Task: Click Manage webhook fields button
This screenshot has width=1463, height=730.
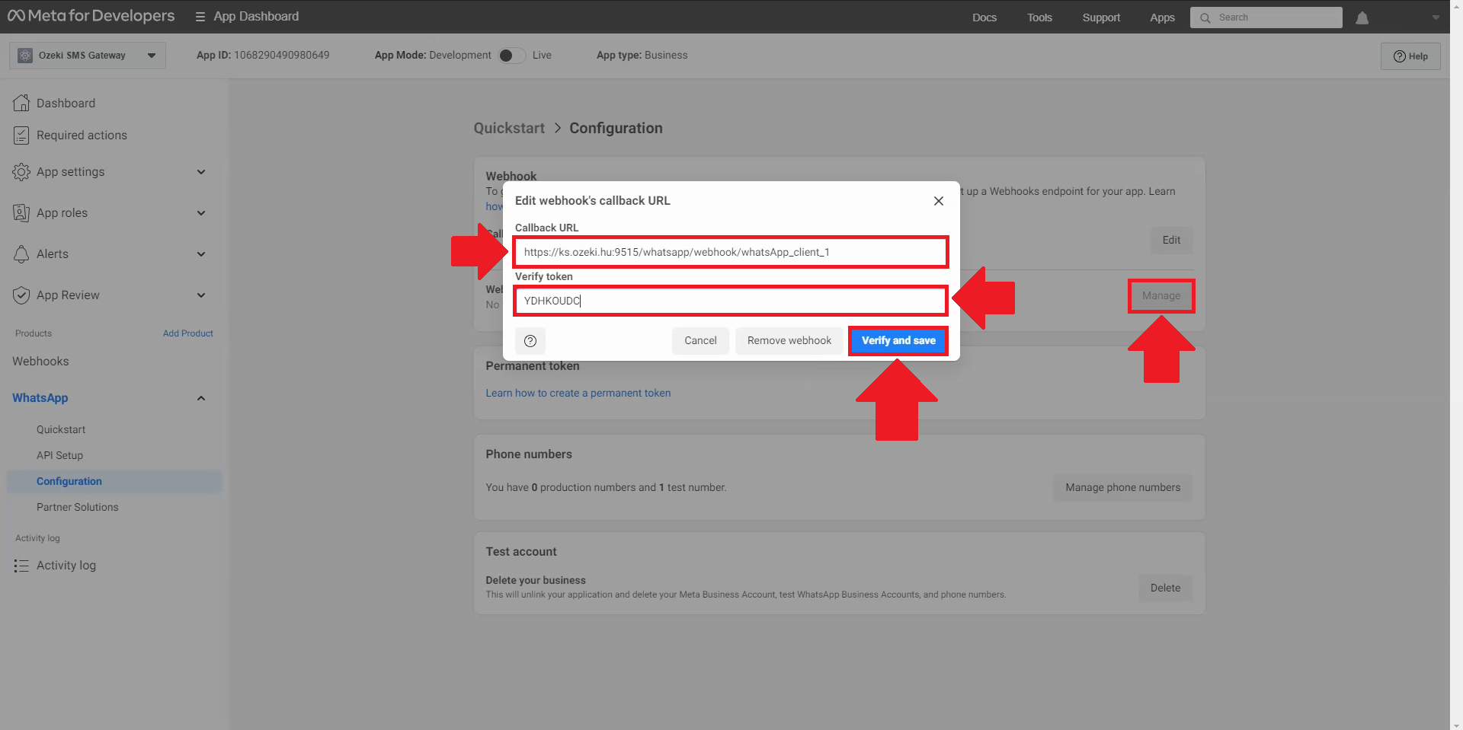Action: tap(1161, 296)
